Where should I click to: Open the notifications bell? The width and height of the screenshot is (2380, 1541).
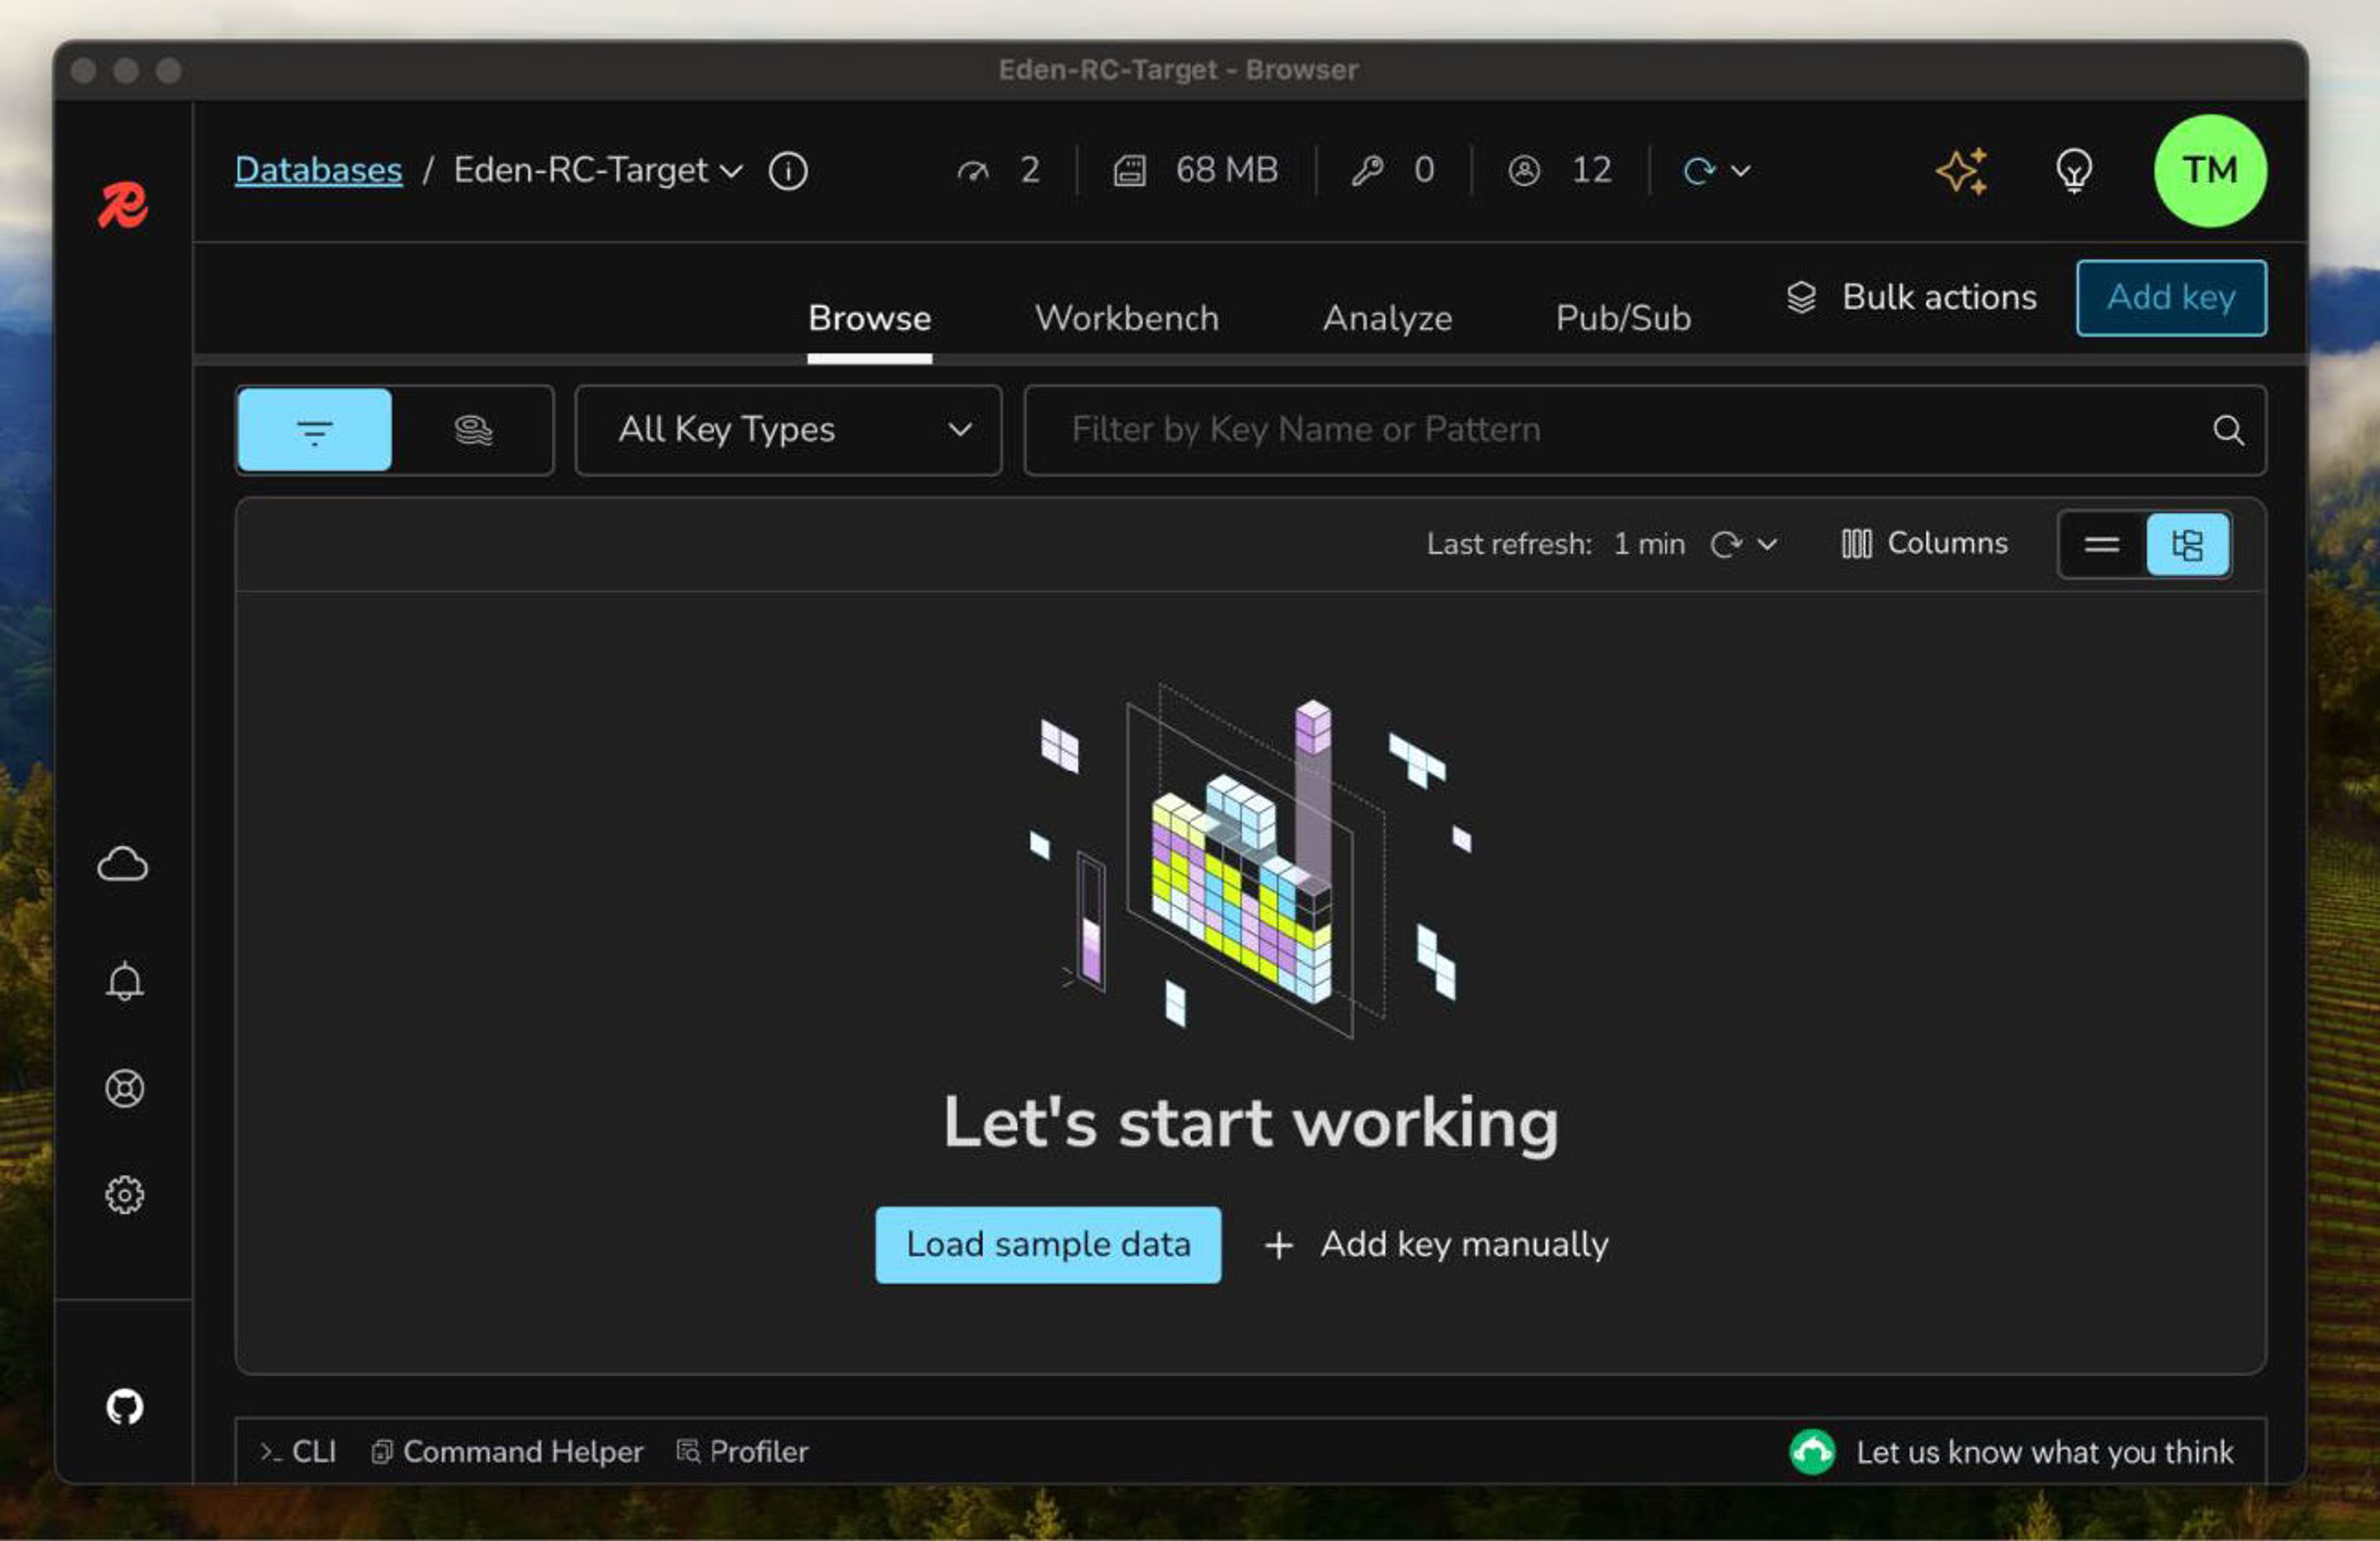124,981
